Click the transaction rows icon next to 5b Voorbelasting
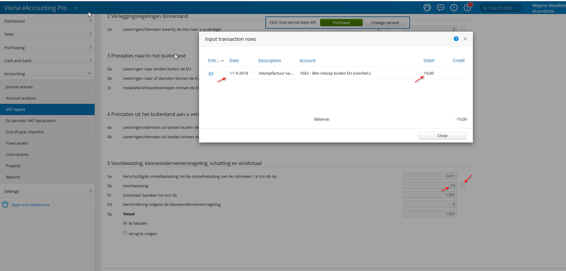 (x=462, y=185)
